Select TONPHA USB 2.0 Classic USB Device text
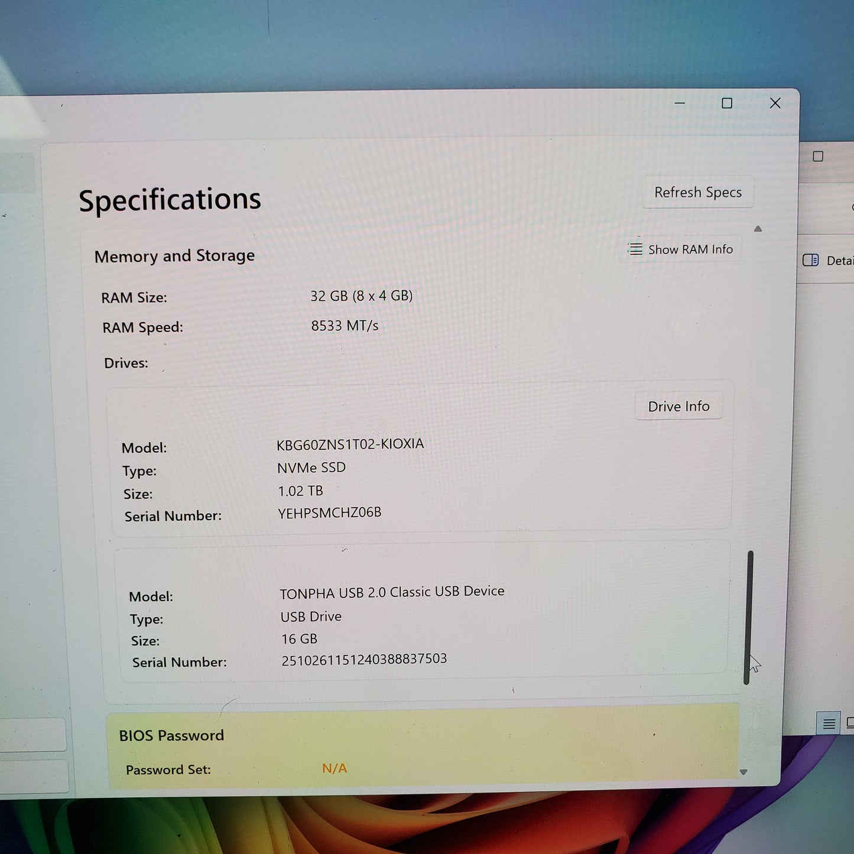 tap(392, 592)
